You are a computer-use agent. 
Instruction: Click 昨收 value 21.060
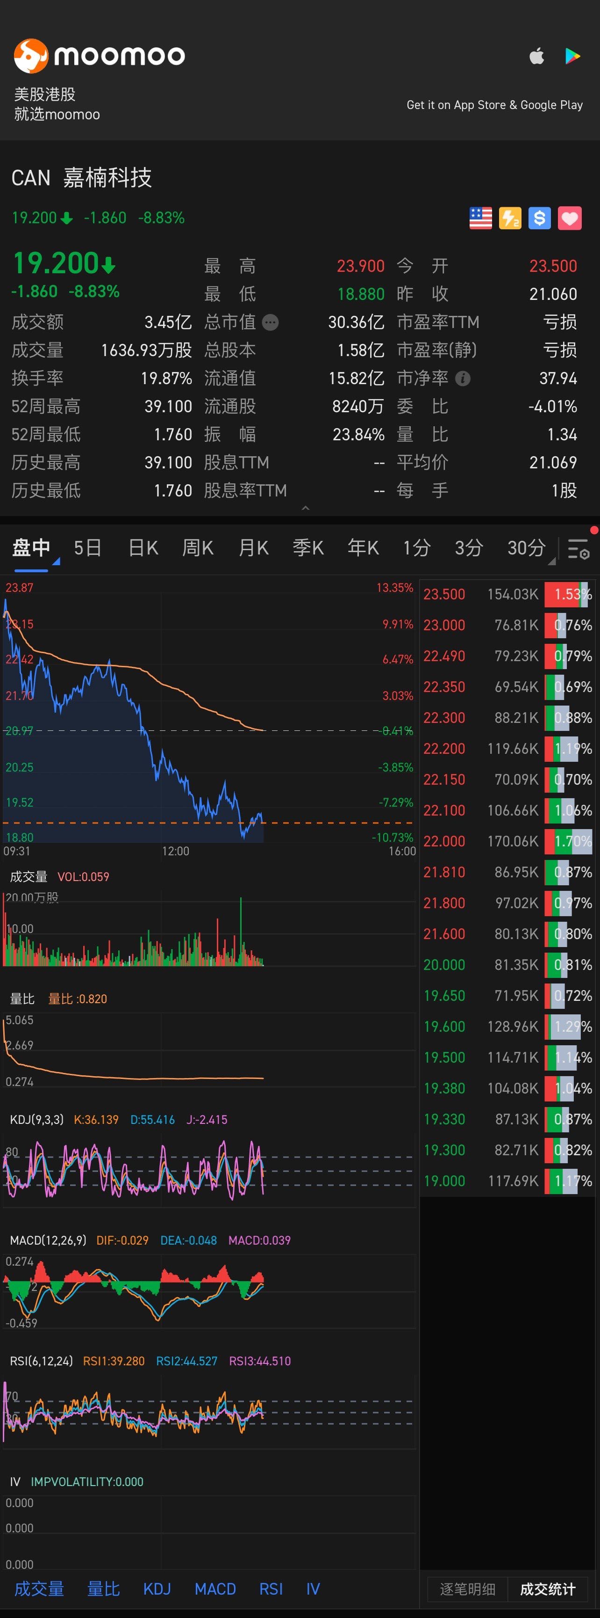pyautogui.click(x=553, y=294)
